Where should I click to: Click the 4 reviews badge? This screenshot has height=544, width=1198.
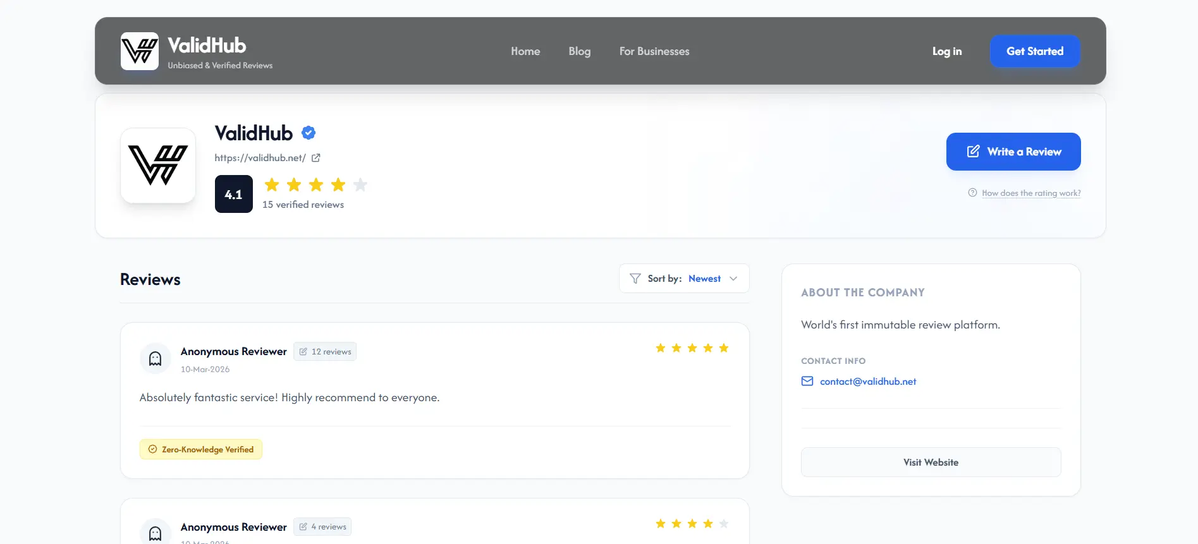(x=322, y=527)
